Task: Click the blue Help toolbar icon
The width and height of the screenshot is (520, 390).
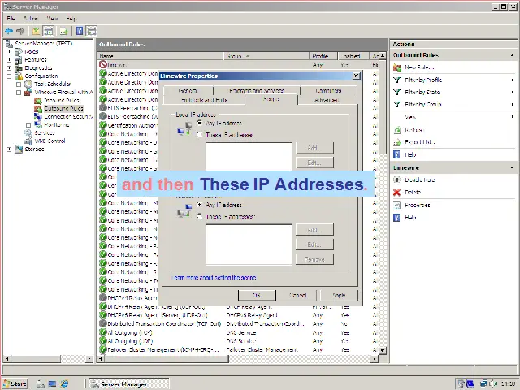Action: [x=80, y=31]
